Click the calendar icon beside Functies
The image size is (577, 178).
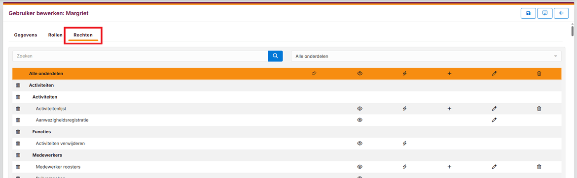pyautogui.click(x=18, y=132)
